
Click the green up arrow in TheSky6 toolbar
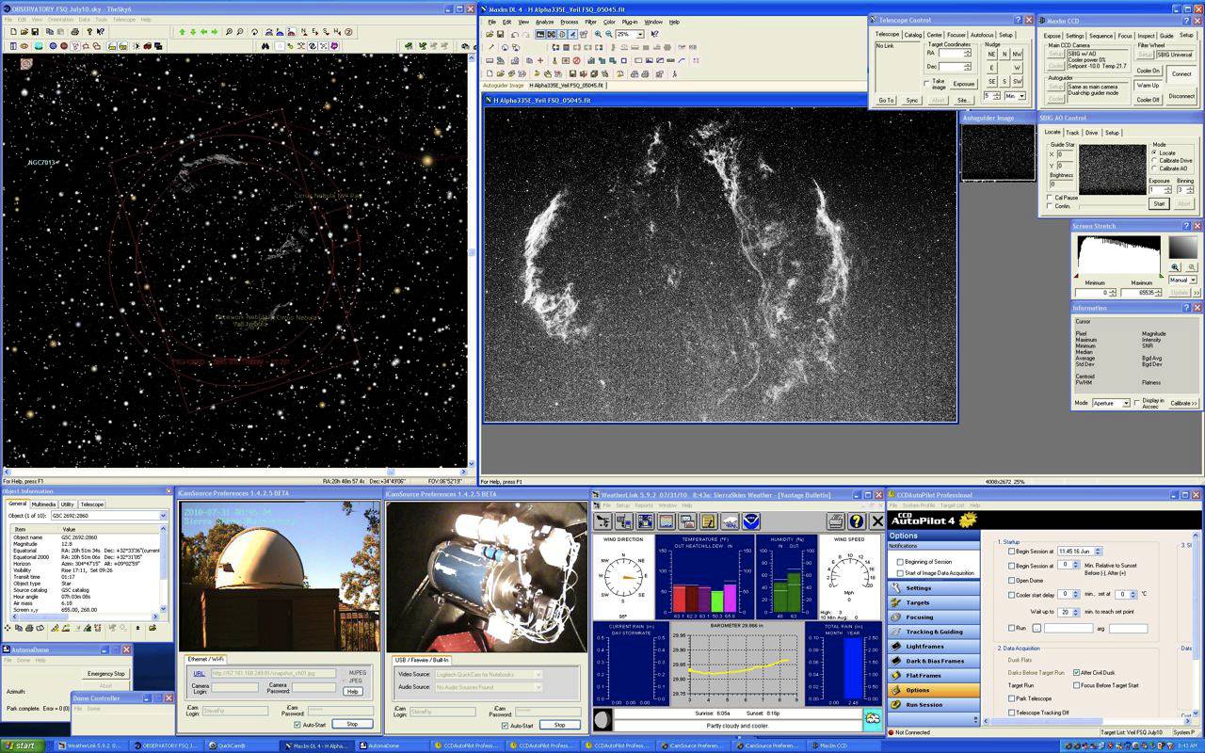(182, 32)
